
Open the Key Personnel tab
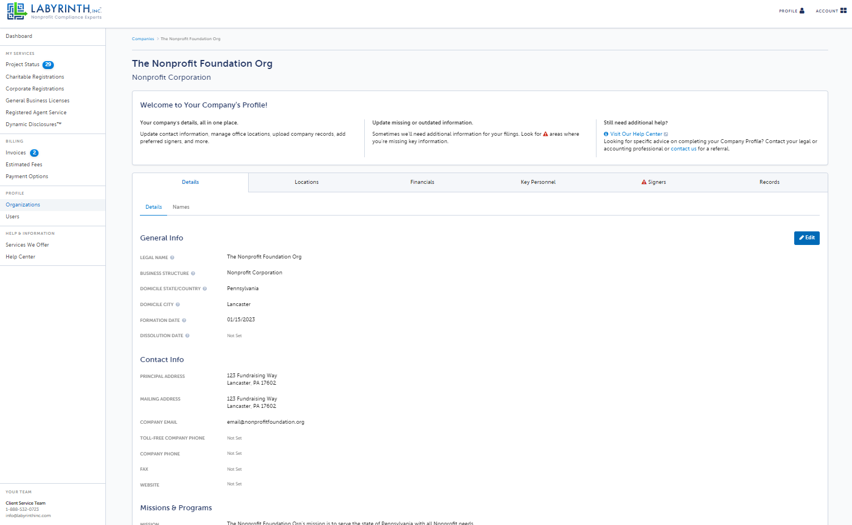[538, 182]
